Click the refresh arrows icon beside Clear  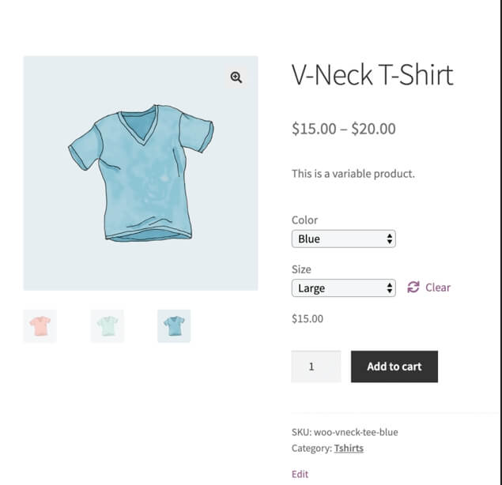point(413,287)
